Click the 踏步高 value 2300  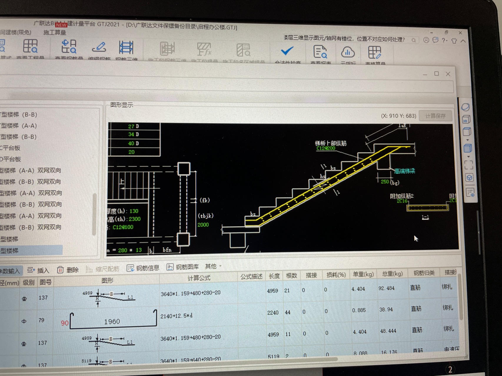[x=134, y=219]
